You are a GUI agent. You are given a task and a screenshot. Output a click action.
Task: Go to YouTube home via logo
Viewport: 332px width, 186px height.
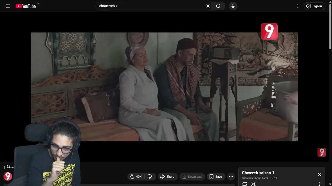(x=26, y=6)
